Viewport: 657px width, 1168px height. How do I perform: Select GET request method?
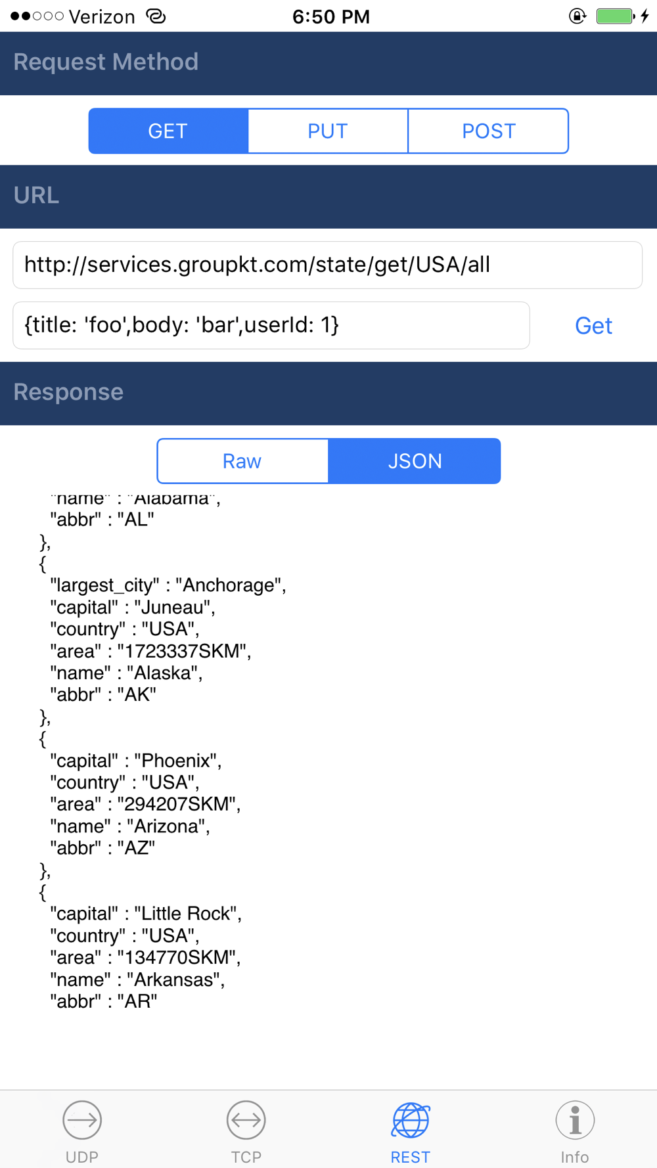coord(168,131)
